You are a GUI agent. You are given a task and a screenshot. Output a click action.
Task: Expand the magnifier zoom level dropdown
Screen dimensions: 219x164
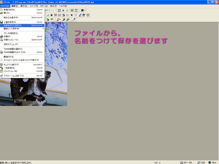pyautogui.click(x=60, y=20)
